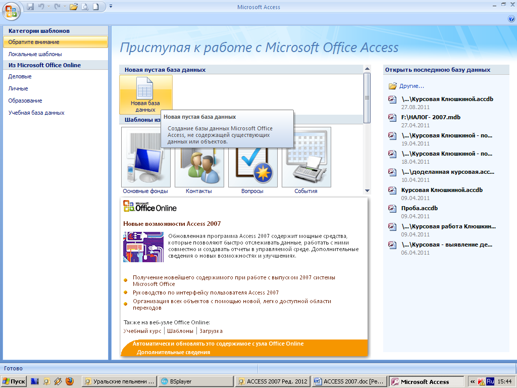Click the Save icon in Quick Access Toolbar
517x388 pixels.
[x=30, y=7]
